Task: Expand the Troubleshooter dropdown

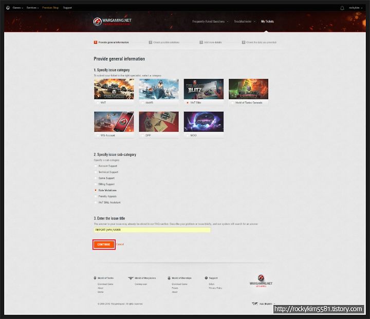Action: pos(245,22)
